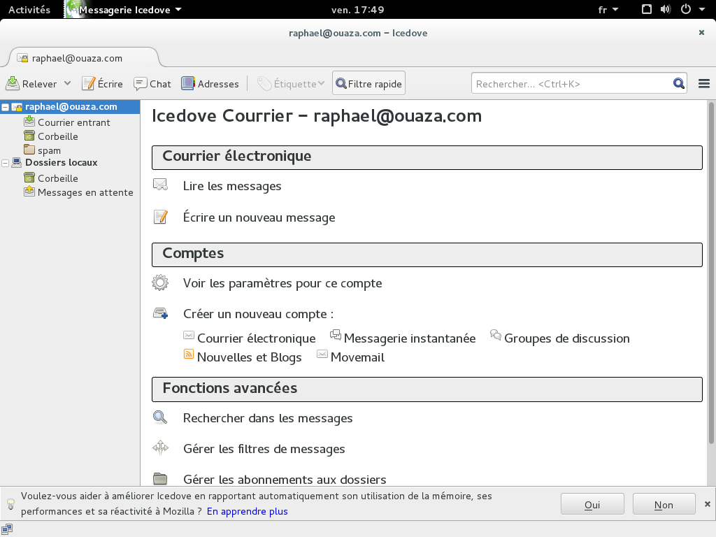Click the magnifier icon in search field

(678, 84)
